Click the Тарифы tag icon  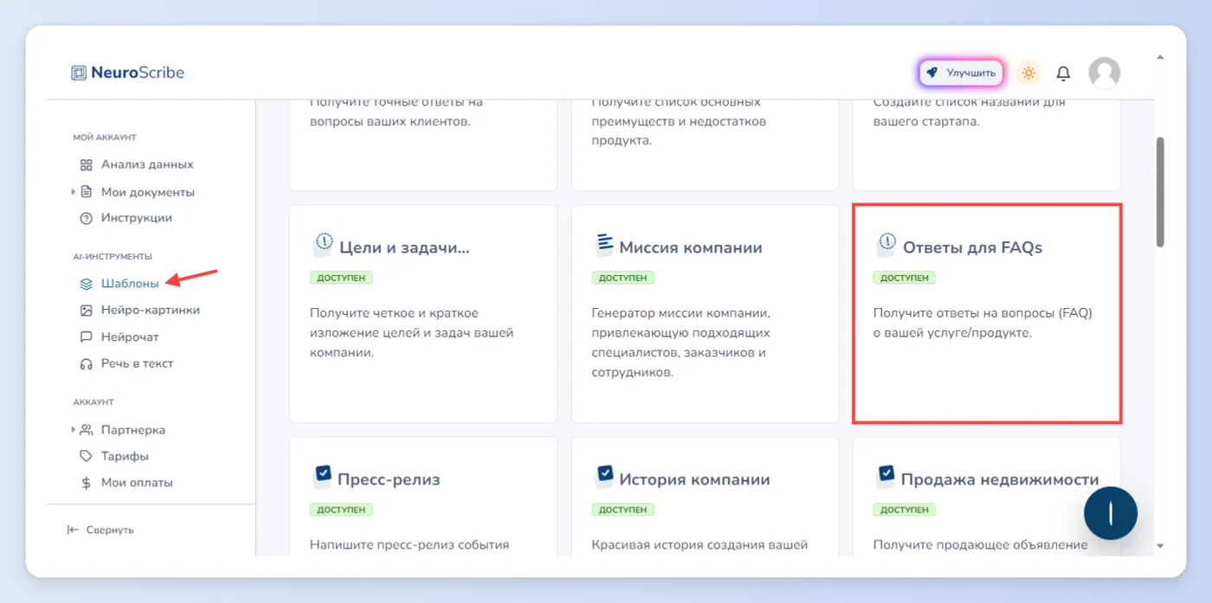[x=86, y=456]
